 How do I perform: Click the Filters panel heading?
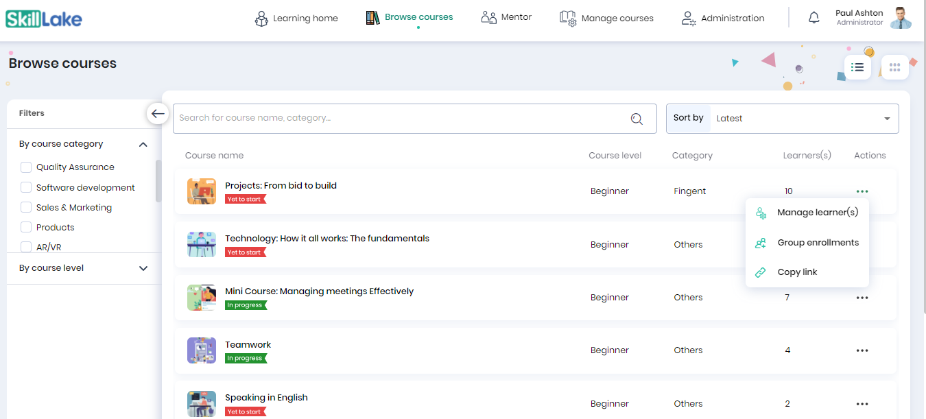click(x=32, y=113)
